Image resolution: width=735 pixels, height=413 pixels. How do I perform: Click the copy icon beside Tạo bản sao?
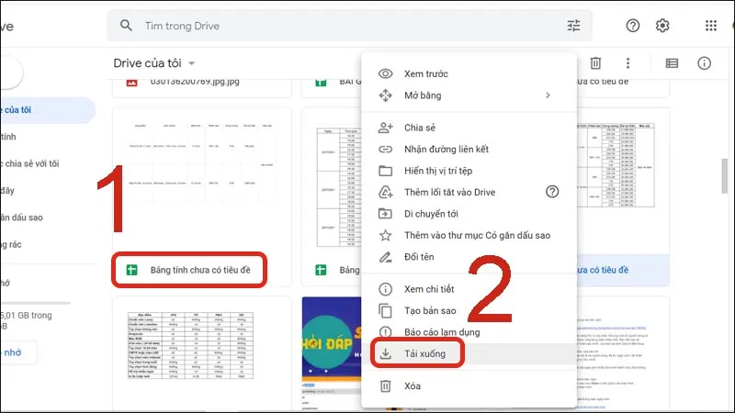pos(385,310)
